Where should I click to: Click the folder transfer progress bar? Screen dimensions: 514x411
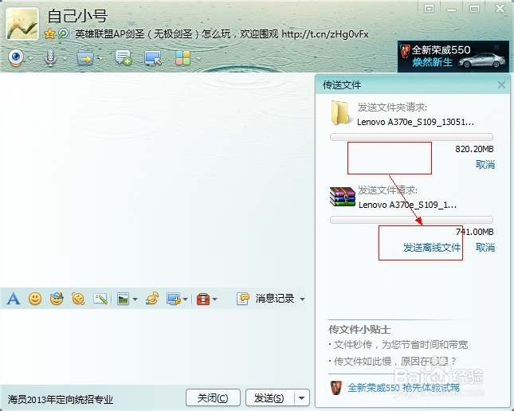tap(411, 137)
